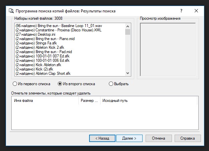Click the list scrollbar up arrow
This screenshot has width=209, height=151.
point(128,26)
